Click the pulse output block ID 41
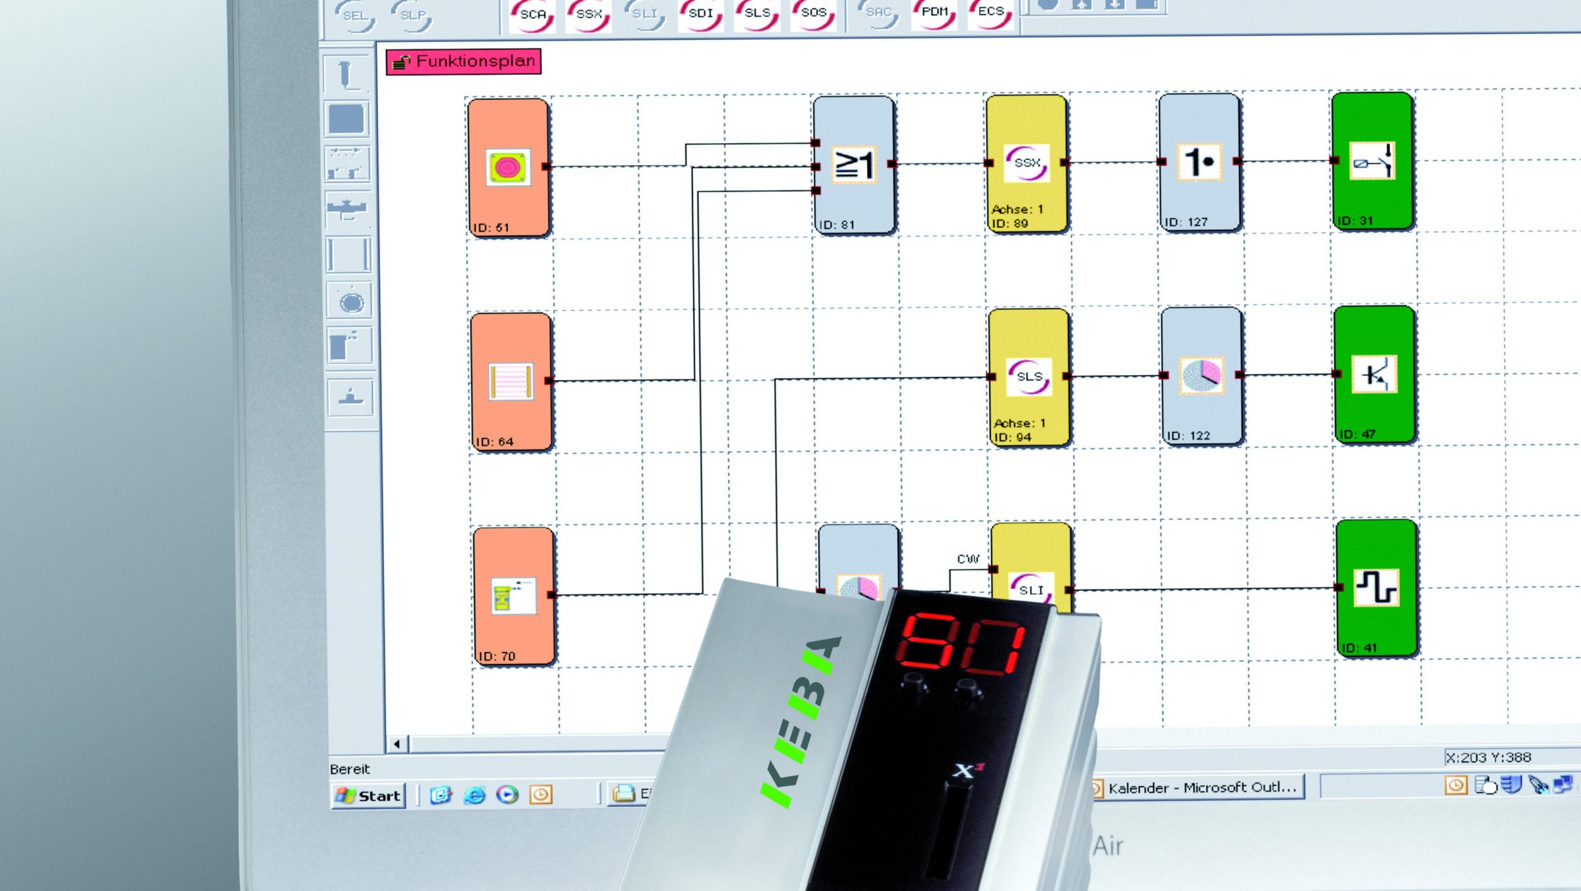Image resolution: width=1581 pixels, height=891 pixels. pyautogui.click(x=1377, y=588)
